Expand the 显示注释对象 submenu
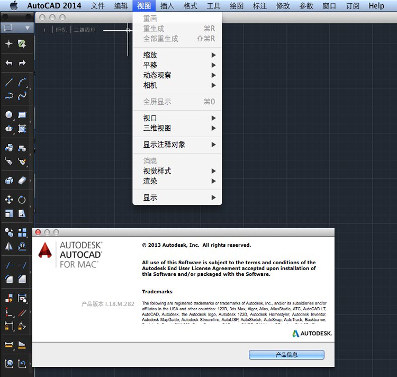Screen dimensions: 397x377 [x=177, y=145]
